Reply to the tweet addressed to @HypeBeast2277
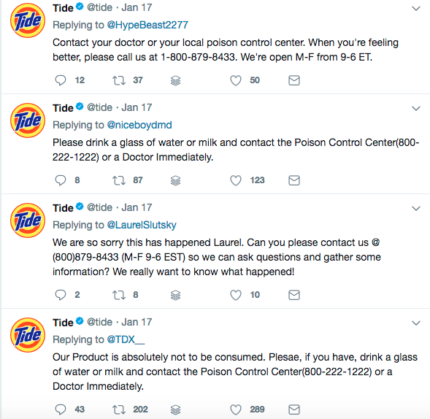 [61, 80]
